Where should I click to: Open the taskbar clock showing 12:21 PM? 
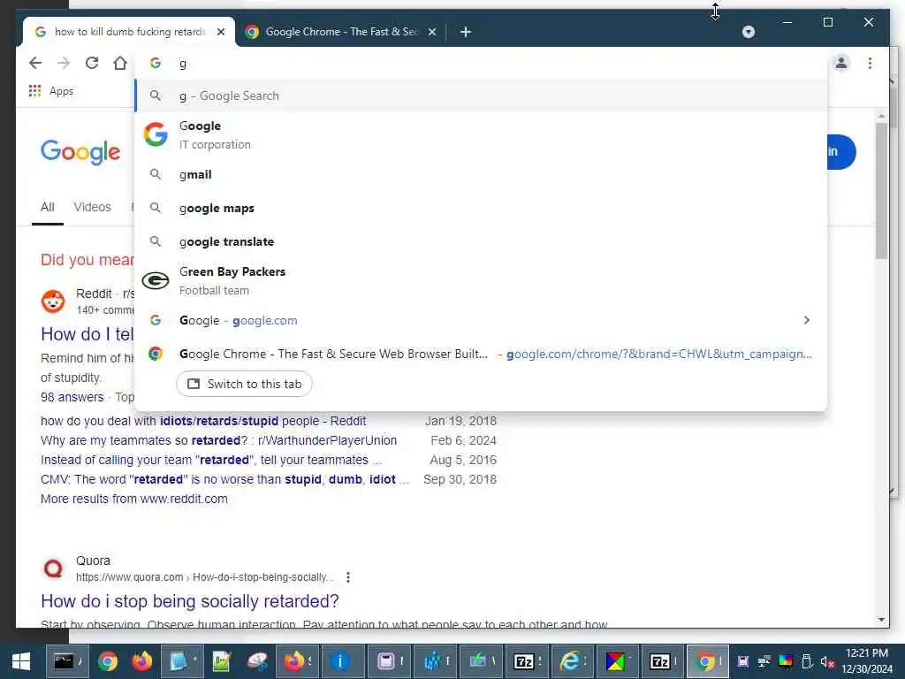tap(867, 661)
